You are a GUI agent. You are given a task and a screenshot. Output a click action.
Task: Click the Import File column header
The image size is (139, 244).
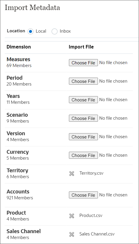tap(81, 47)
